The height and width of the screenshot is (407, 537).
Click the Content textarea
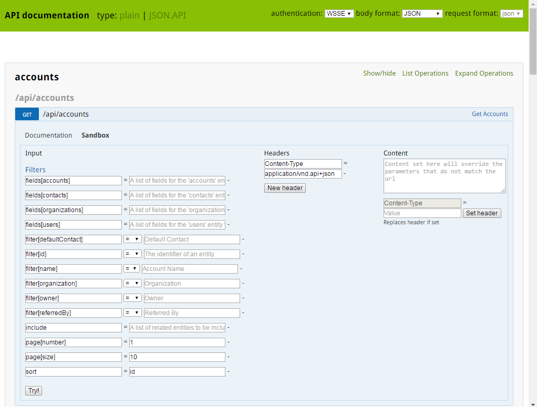click(x=445, y=176)
